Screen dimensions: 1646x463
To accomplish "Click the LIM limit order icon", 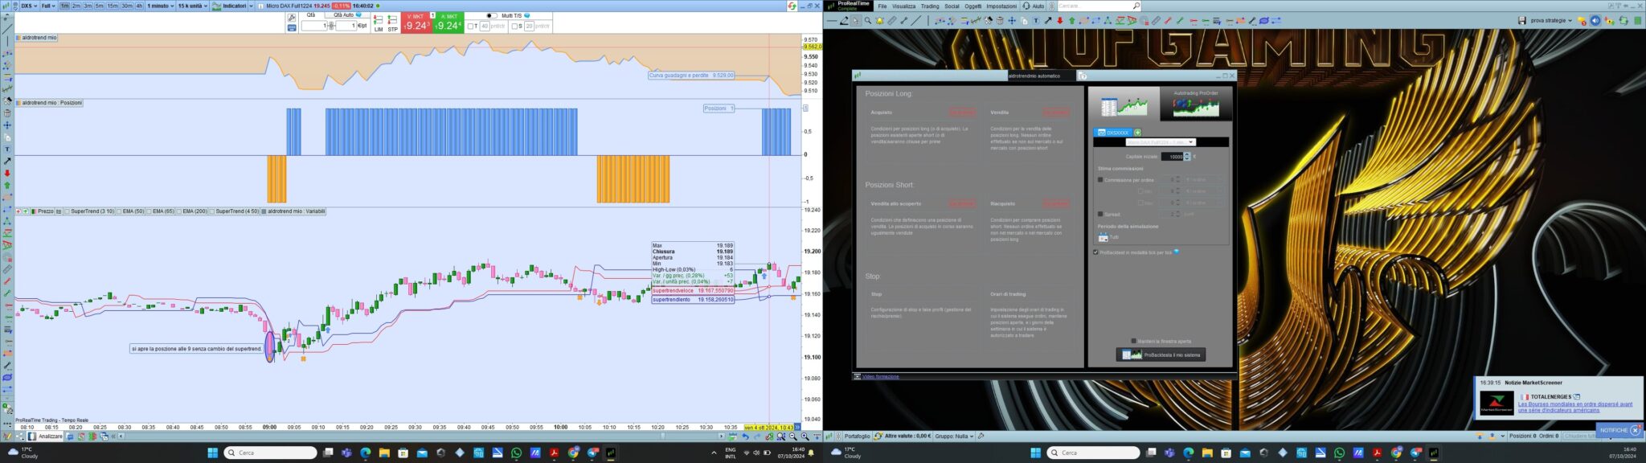I will (x=379, y=23).
